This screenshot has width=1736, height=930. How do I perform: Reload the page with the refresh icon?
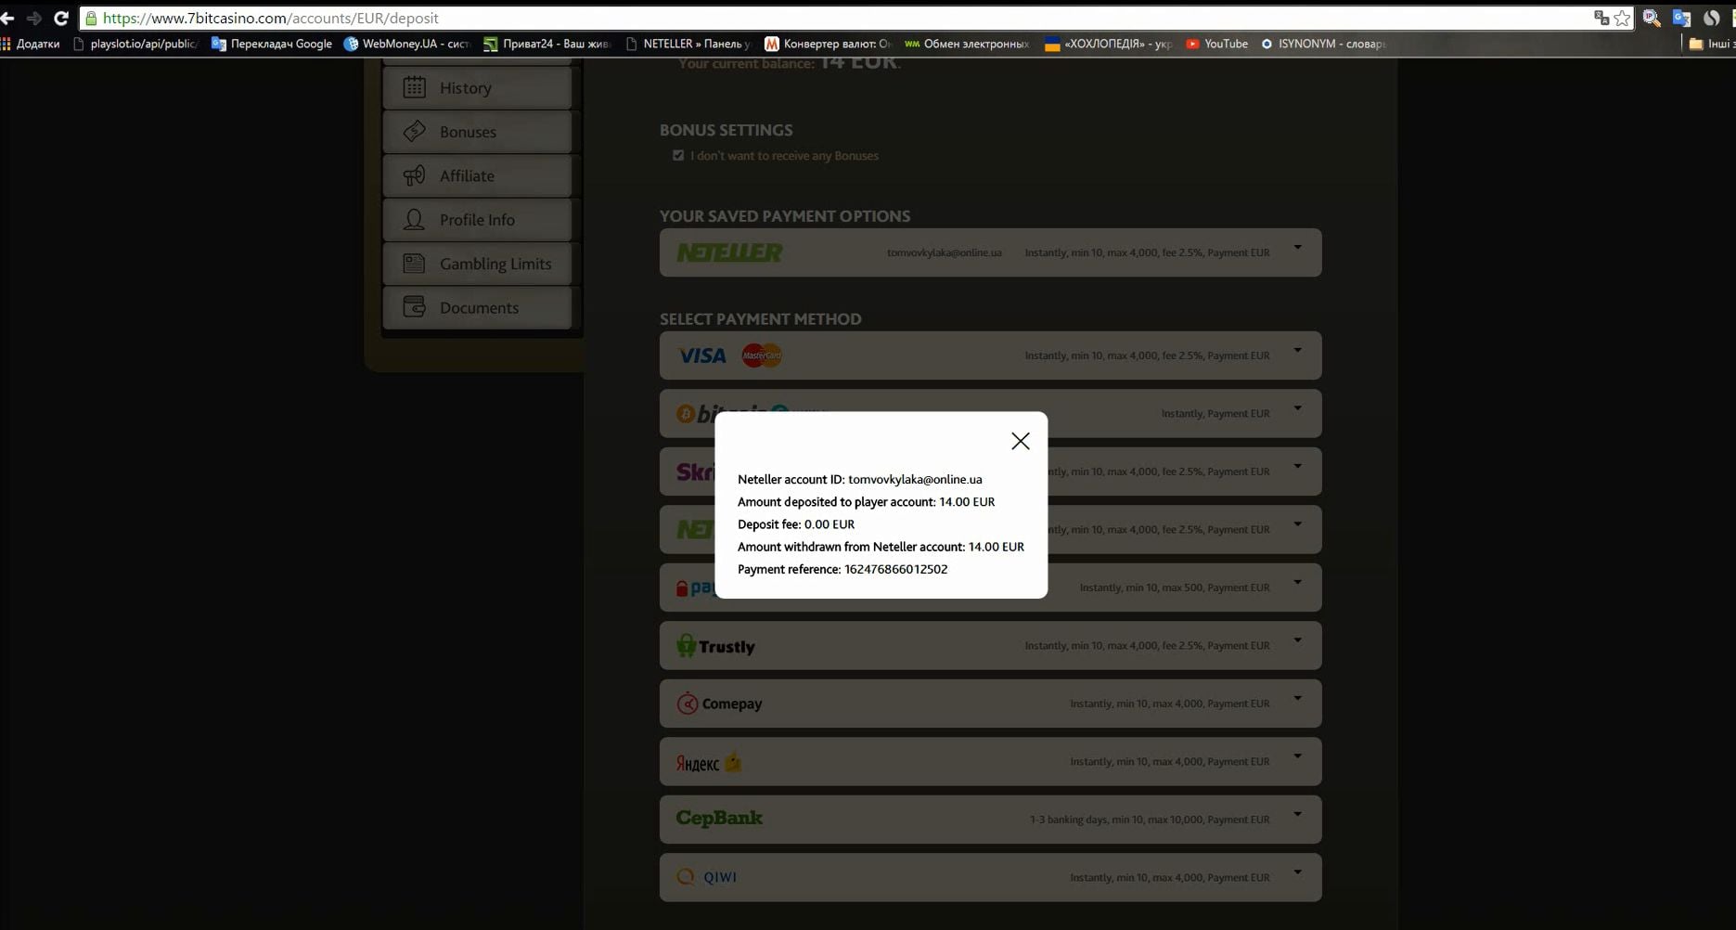click(x=61, y=19)
